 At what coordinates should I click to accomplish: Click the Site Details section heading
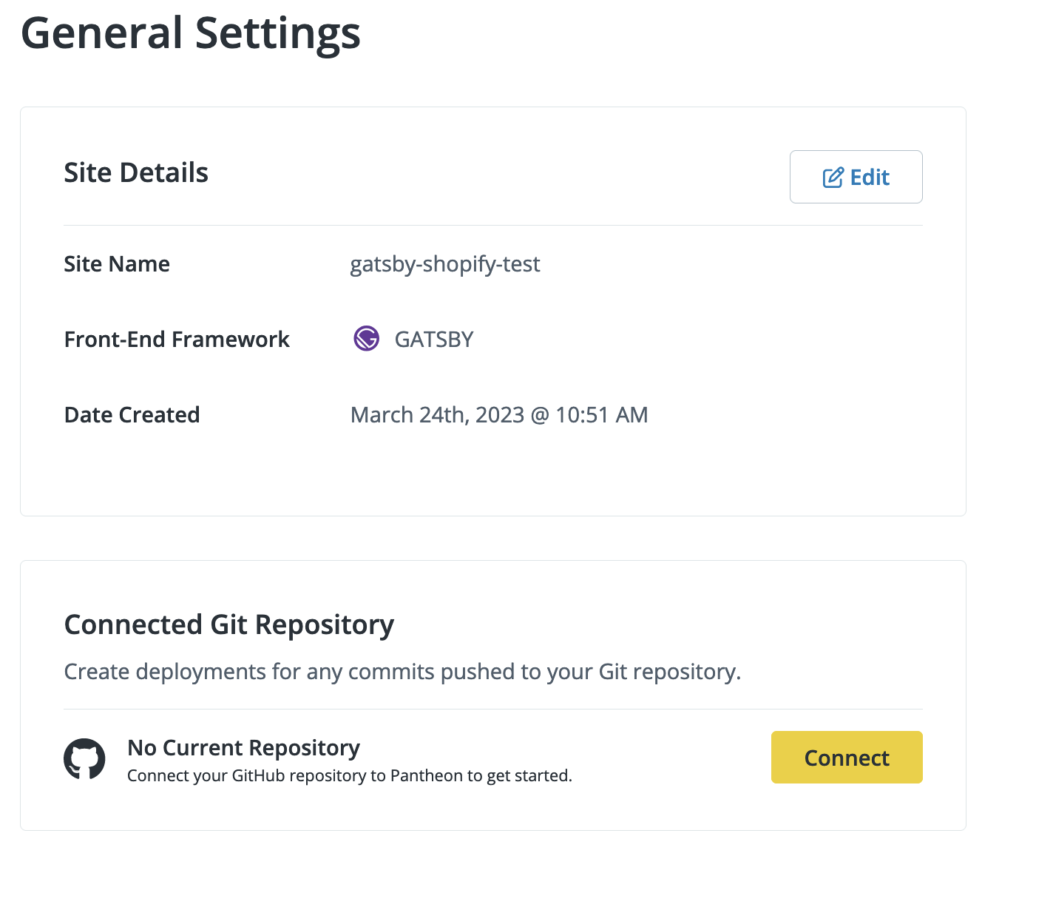[135, 172]
